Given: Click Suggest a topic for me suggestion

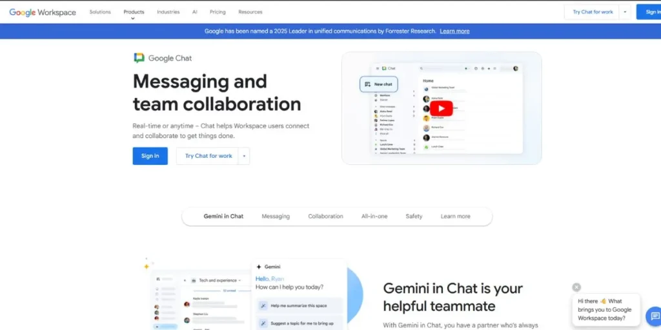Looking at the screenshot, I should coord(299,324).
